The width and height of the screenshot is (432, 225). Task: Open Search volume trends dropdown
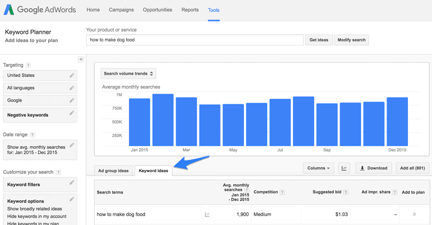[128, 74]
